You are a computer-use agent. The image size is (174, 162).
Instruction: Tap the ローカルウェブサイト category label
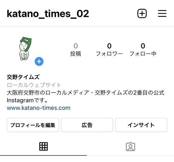coord(34,85)
